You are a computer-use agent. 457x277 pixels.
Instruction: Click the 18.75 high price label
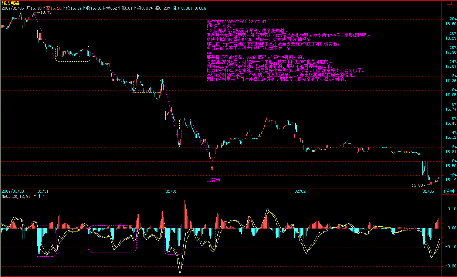[x=46, y=12]
